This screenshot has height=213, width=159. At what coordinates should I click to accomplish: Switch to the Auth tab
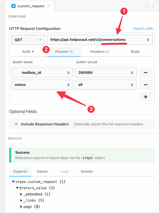(28, 52)
